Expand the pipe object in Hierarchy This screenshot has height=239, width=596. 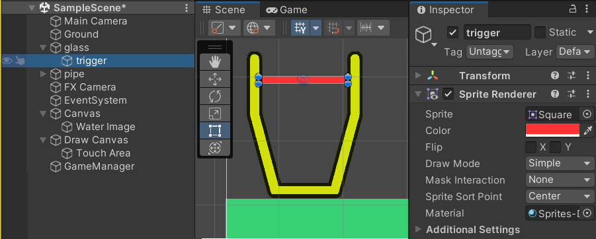[43, 74]
